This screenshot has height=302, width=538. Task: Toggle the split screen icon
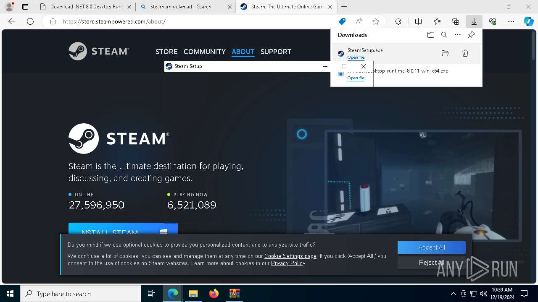click(x=418, y=21)
